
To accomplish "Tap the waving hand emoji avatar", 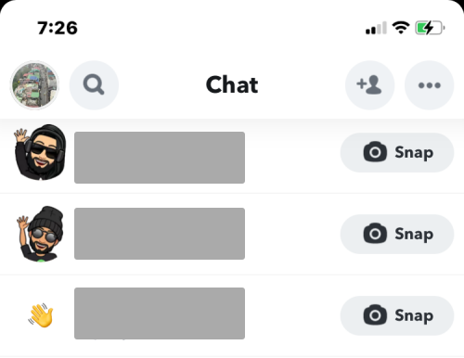I will point(41,315).
